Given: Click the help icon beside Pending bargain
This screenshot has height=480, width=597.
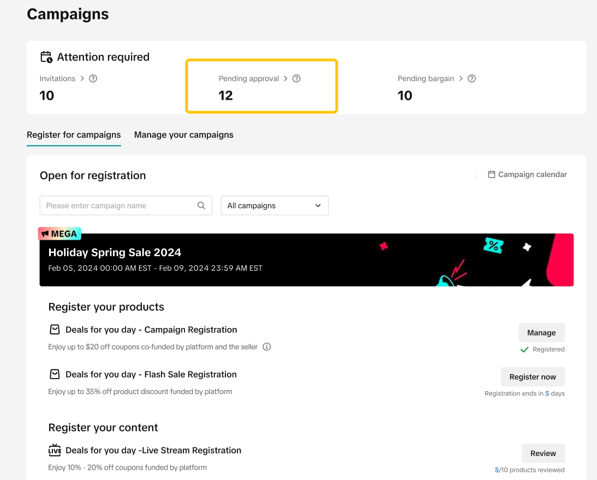Looking at the screenshot, I should tap(472, 78).
